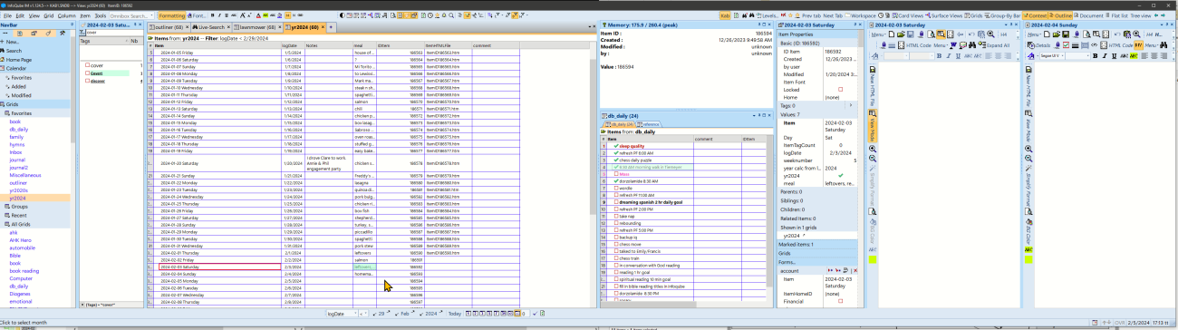Open Search in the NavBar
The image size is (1178, 330).
pos(13,51)
